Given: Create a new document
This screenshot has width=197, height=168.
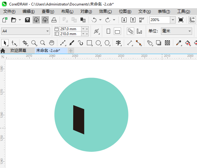Looking at the screenshot, I should coord(5,20).
